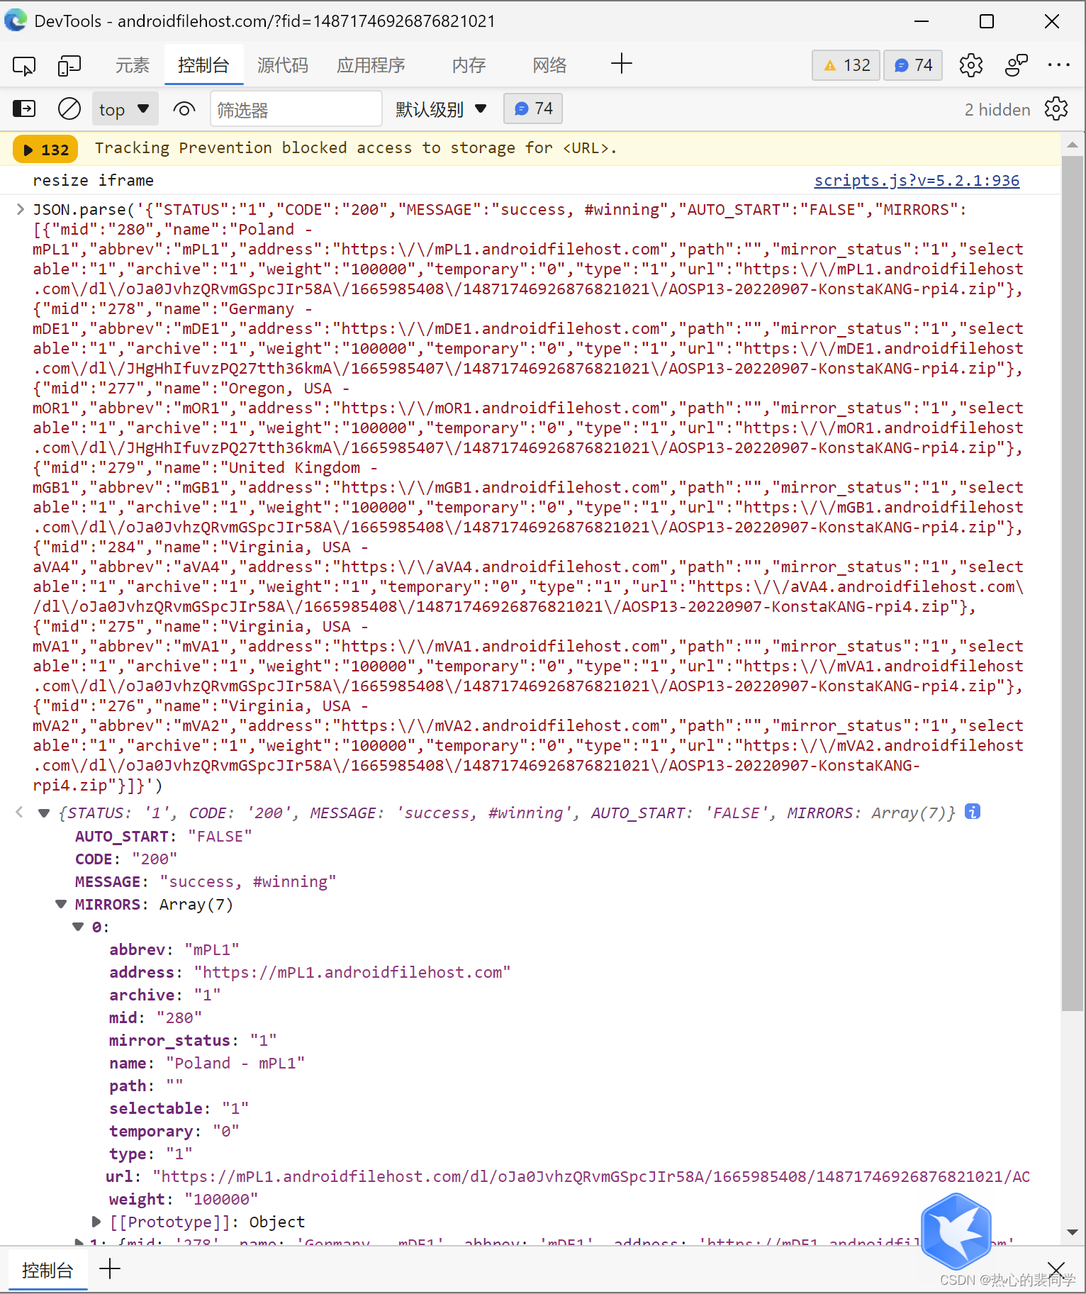Click the blue info icon next to Array(7)
1086x1294 pixels.
(973, 812)
